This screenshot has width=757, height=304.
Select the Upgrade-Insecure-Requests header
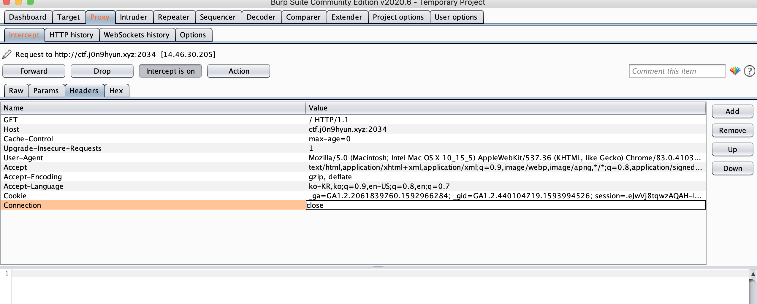pos(53,148)
